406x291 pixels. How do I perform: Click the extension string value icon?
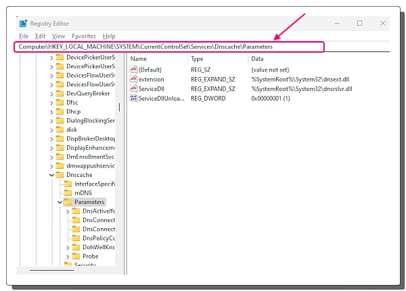coord(133,79)
